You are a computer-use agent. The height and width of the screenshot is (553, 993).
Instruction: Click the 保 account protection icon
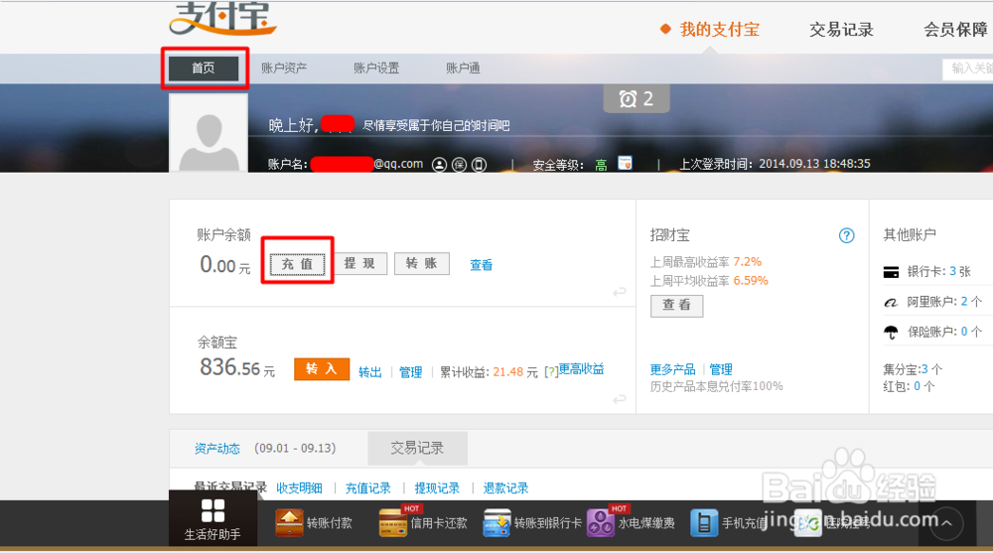(459, 165)
